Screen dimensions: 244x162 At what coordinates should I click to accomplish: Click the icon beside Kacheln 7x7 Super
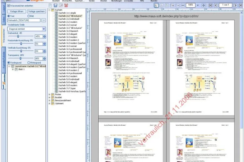pyautogui.click(x=56, y=88)
